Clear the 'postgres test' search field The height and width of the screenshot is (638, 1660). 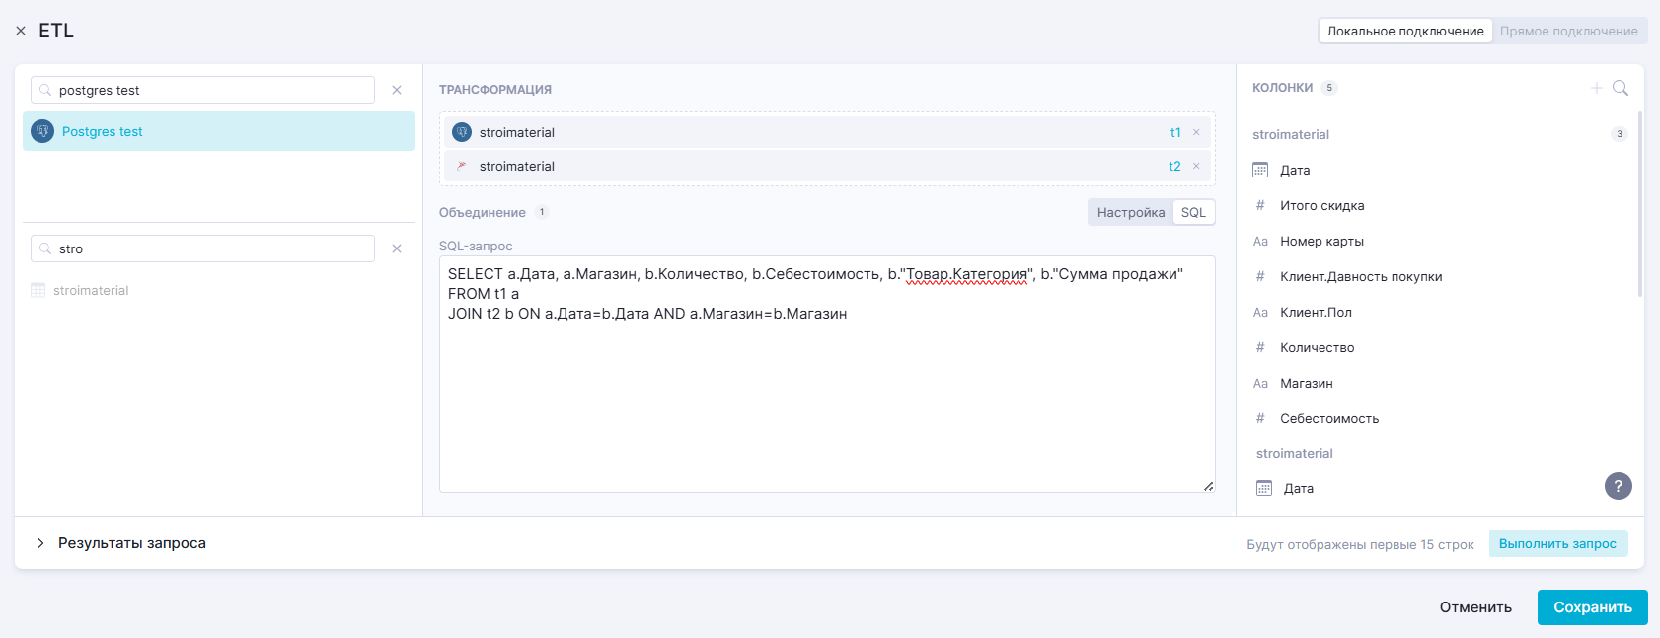point(397,90)
